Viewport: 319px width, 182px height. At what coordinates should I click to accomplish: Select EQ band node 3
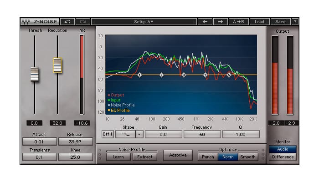(x=184, y=75)
